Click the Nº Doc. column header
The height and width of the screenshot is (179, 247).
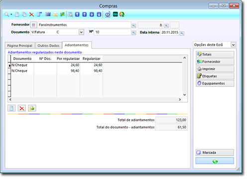tap(45, 59)
